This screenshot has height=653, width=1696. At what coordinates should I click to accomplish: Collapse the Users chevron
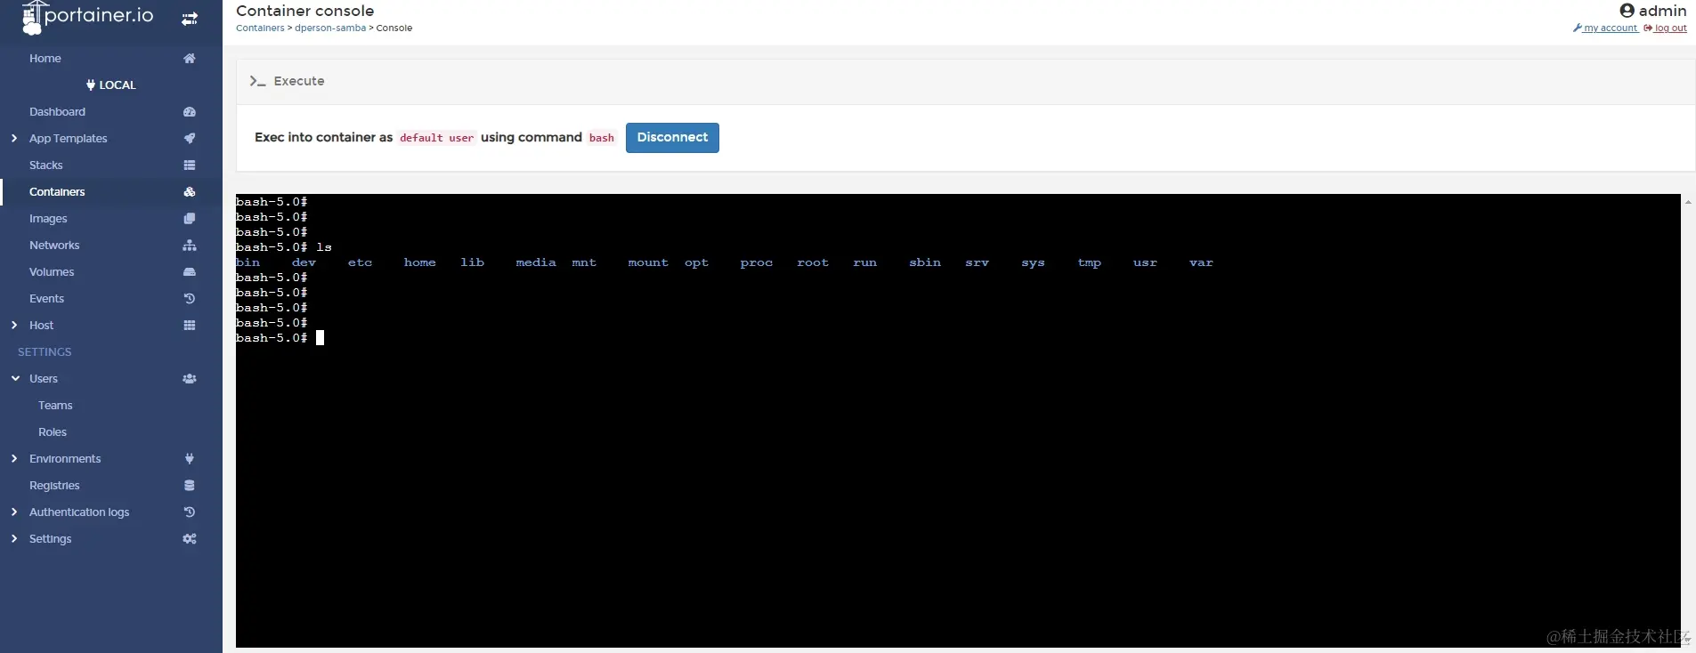[x=15, y=379]
